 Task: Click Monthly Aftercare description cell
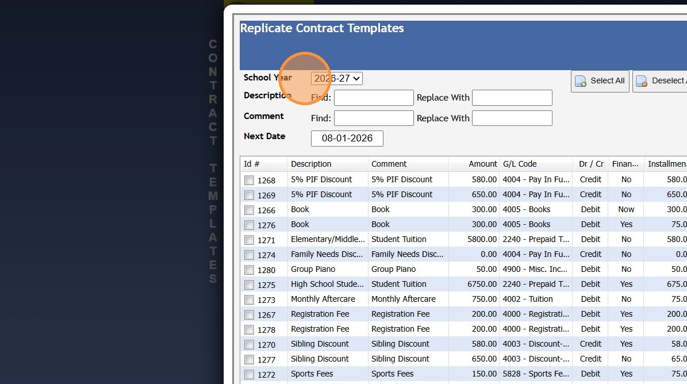click(328, 298)
